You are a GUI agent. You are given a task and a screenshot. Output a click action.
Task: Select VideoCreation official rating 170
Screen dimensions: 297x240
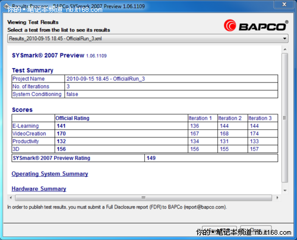click(x=61, y=133)
